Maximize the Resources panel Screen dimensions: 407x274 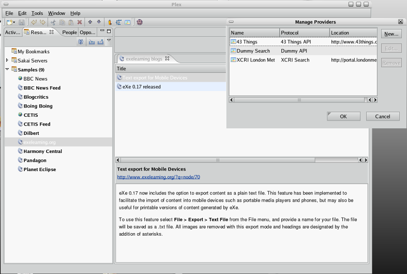[x=109, y=32]
